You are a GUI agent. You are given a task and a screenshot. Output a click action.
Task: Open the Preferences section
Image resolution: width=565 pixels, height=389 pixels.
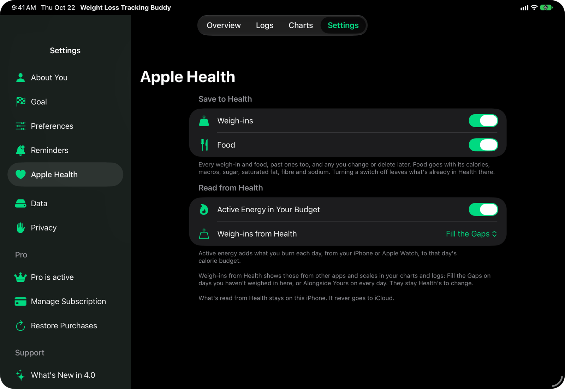[65, 126]
